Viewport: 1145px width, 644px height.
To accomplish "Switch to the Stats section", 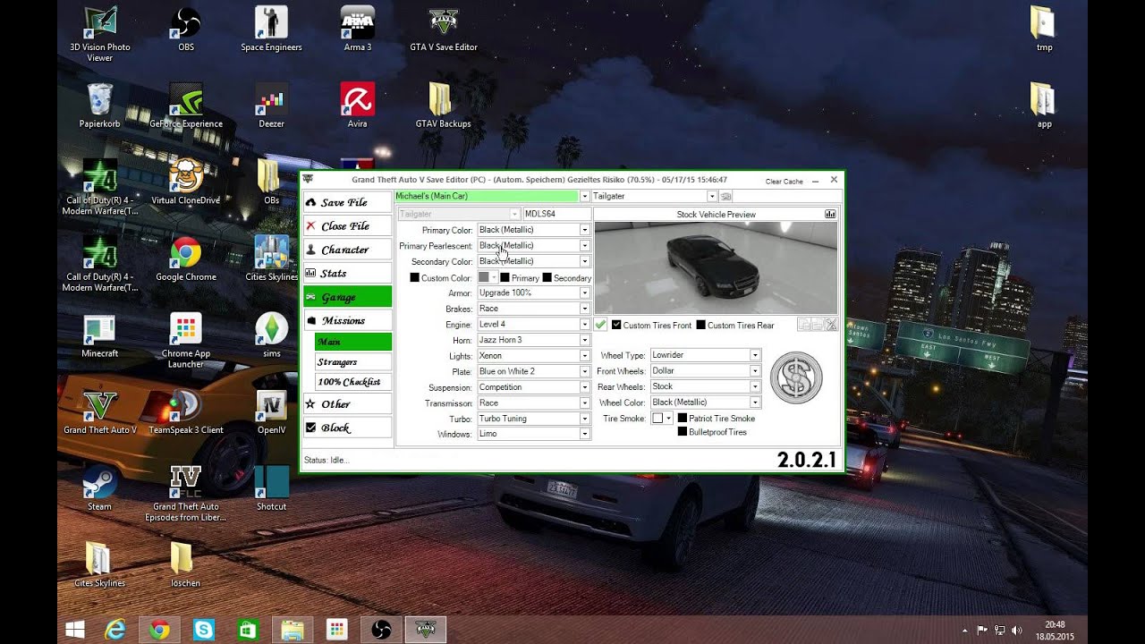I will point(347,273).
